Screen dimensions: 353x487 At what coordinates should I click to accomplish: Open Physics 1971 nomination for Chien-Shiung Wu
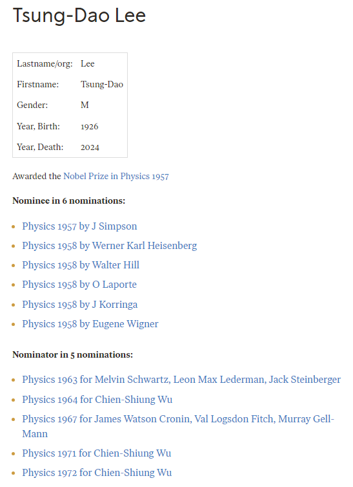96,453
